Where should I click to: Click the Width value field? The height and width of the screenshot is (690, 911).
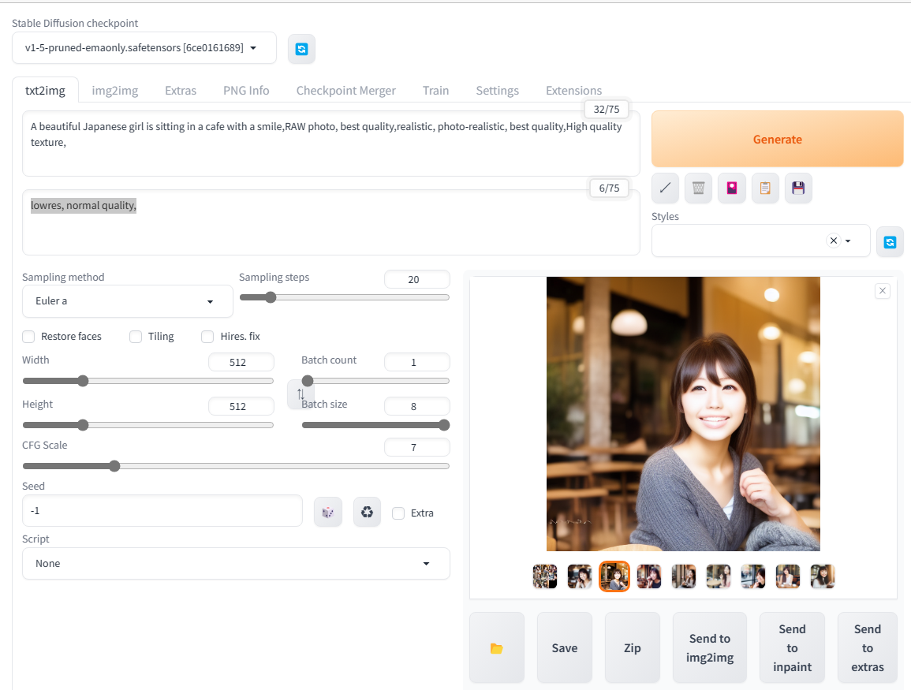coord(241,363)
